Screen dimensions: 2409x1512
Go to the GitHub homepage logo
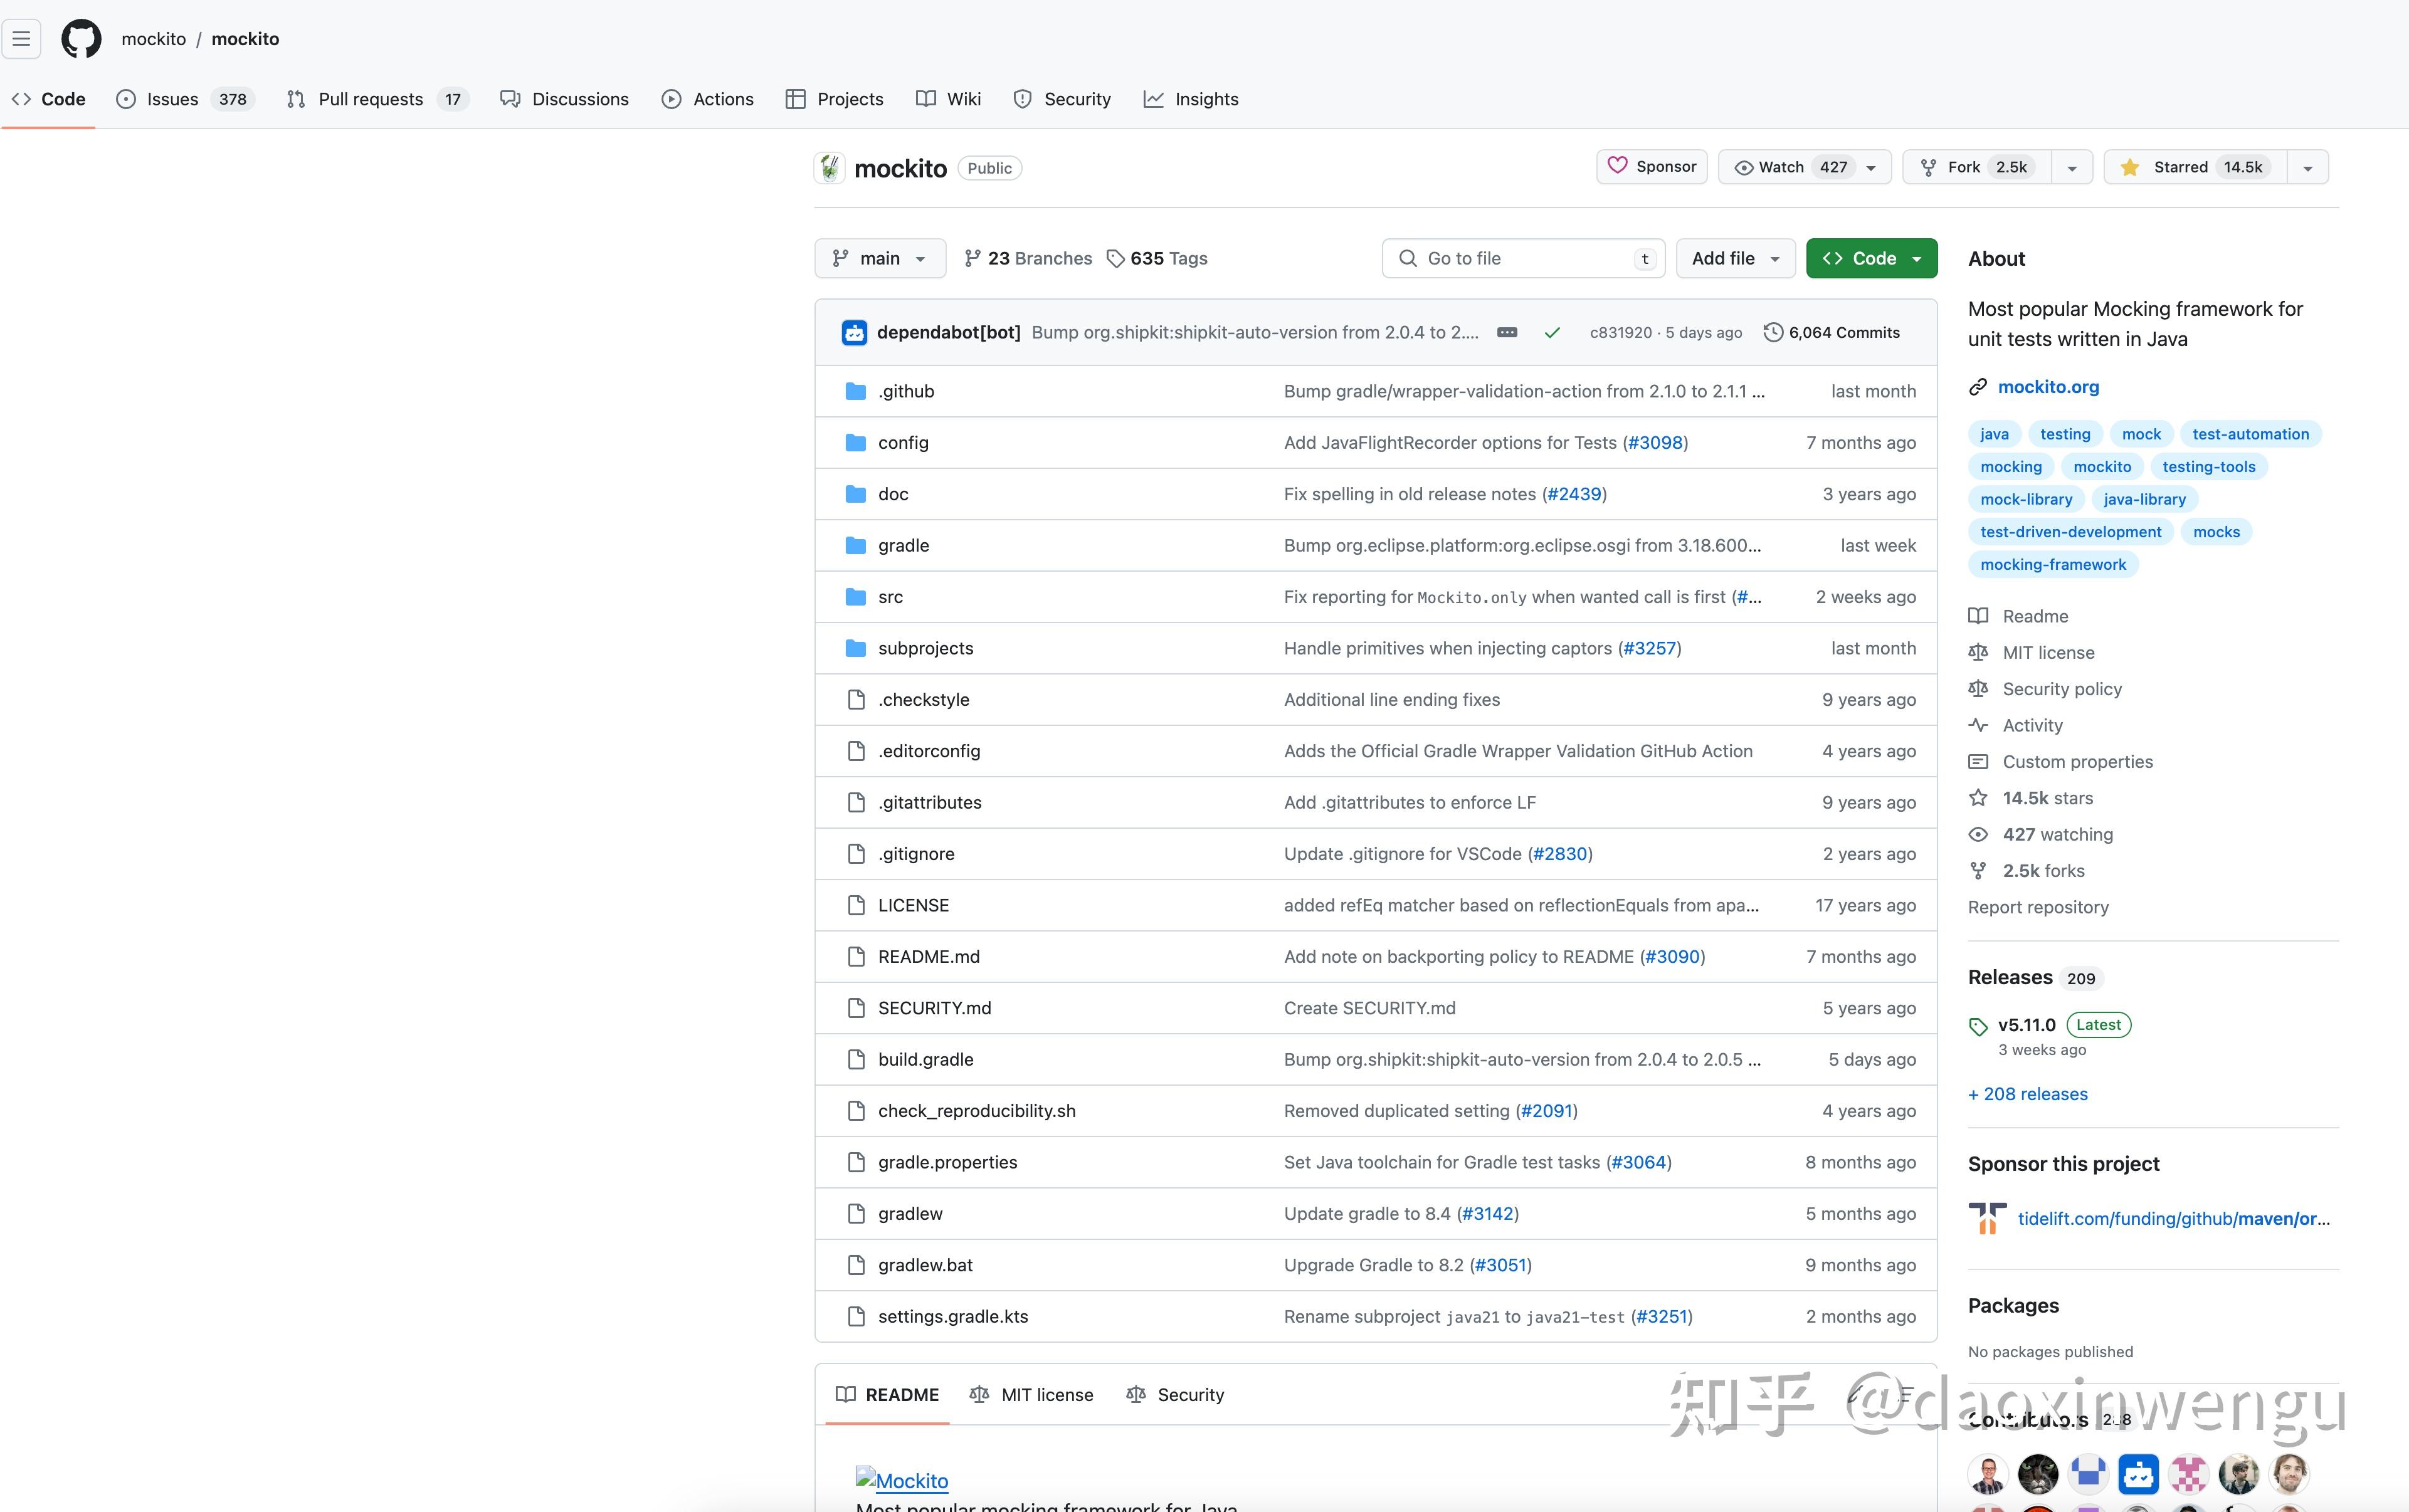pos(81,39)
